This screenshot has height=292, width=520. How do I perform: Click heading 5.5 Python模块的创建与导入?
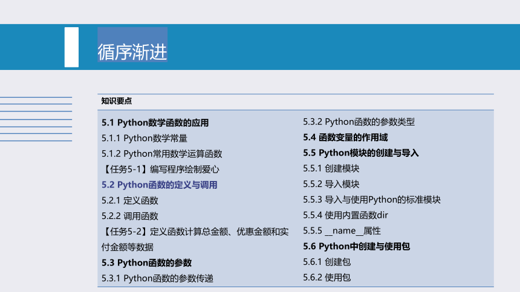click(361, 153)
